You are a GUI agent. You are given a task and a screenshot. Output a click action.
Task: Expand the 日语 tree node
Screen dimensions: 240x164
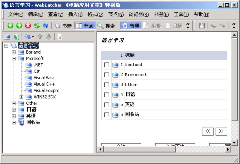[x=14, y=110]
